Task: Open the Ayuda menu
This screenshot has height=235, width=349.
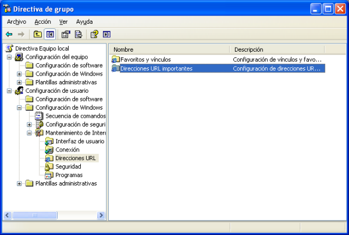Action: pos(84,21)
